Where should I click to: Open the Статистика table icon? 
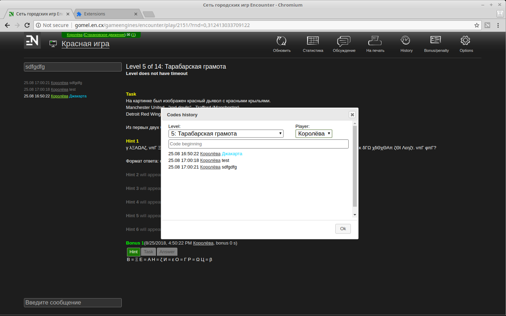[x=313, y=41]
